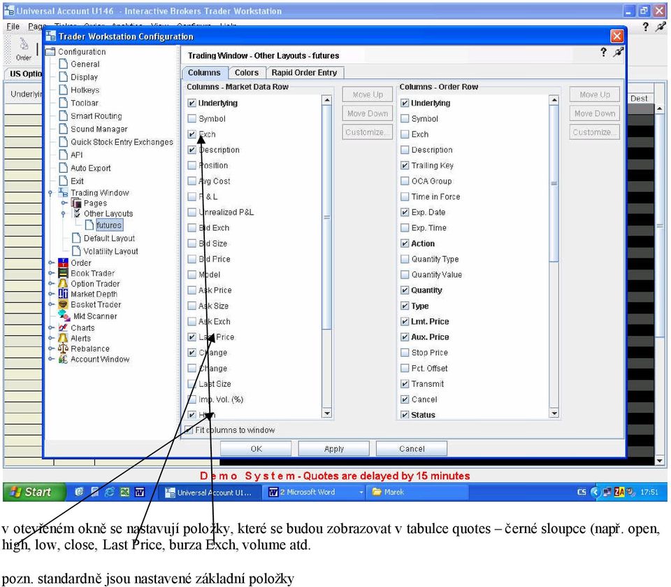
Task: Select the futures layout page icon
Action: coord(89,225)
